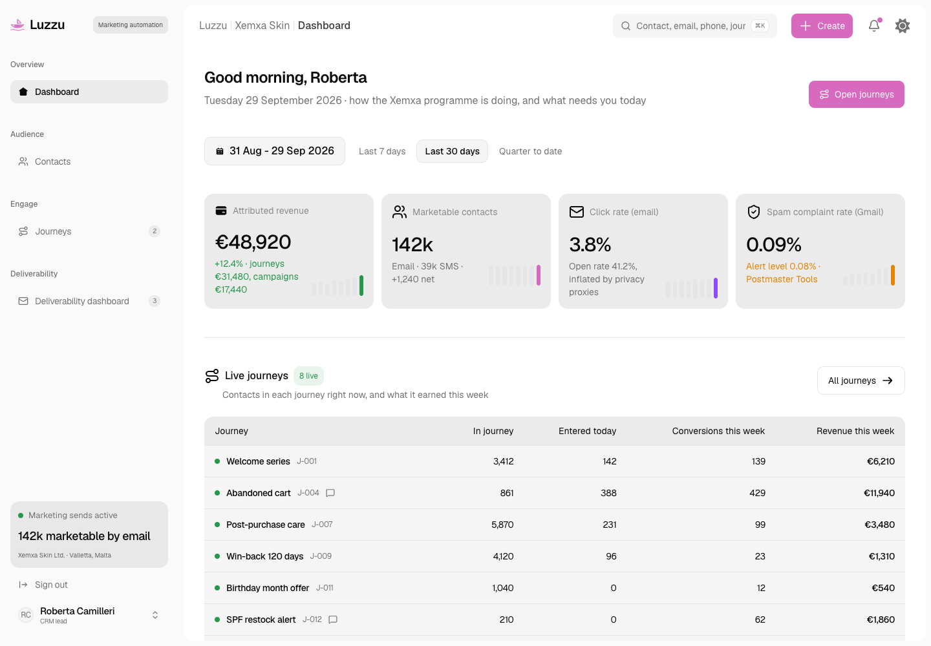Click the Marketing sends active status card

coord(89,535)
